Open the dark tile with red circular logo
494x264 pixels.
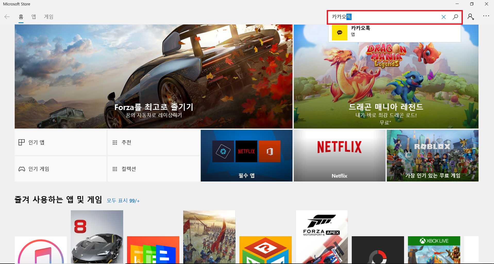point(378,250)
